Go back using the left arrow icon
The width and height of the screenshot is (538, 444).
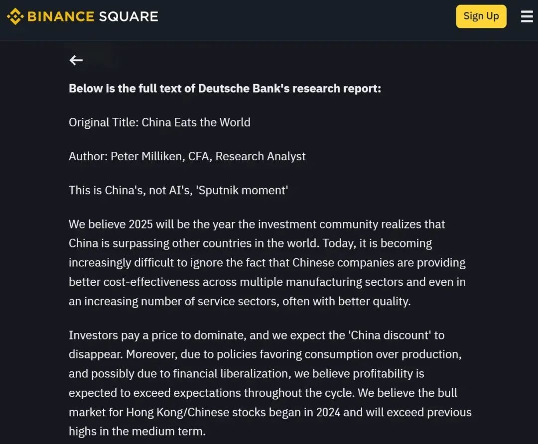76,60
